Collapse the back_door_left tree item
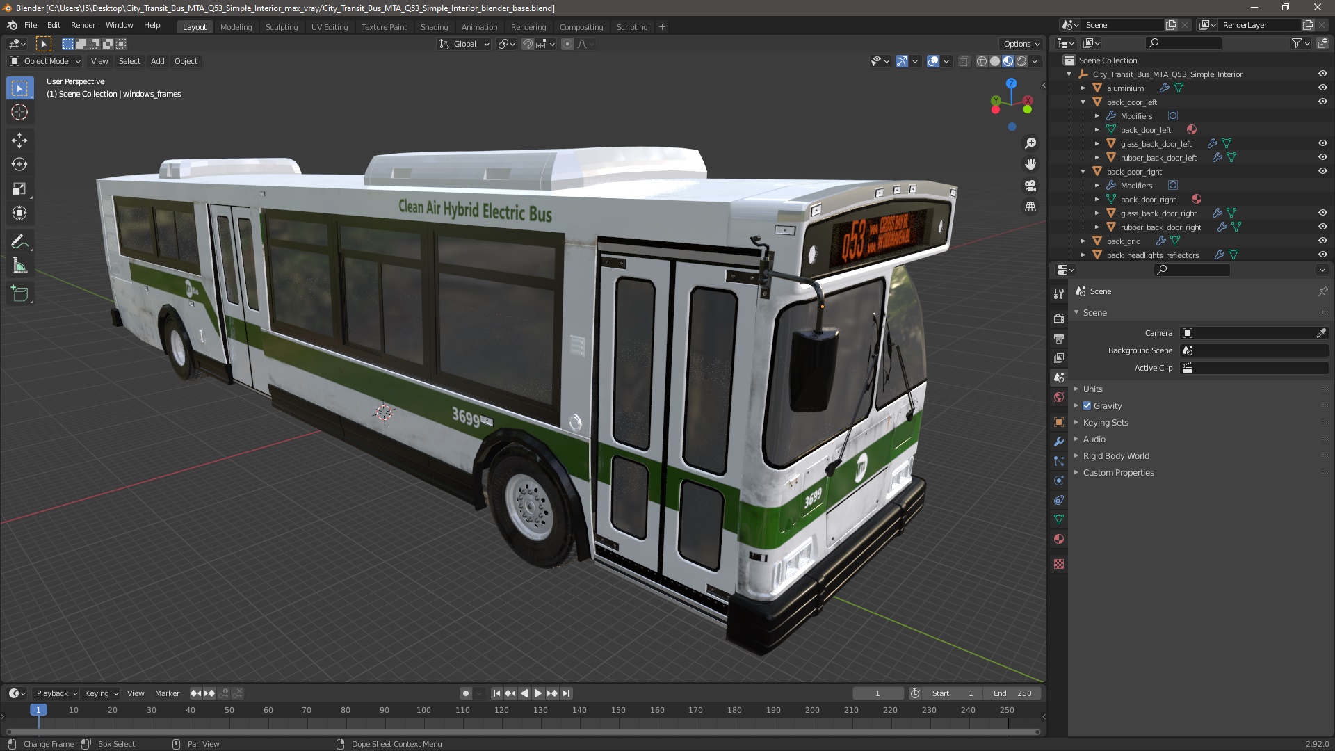This screenshot has width=1335, height=751. coord(1083,102)
